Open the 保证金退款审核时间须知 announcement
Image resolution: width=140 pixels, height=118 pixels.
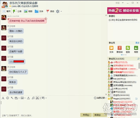[x=123, y=20]
